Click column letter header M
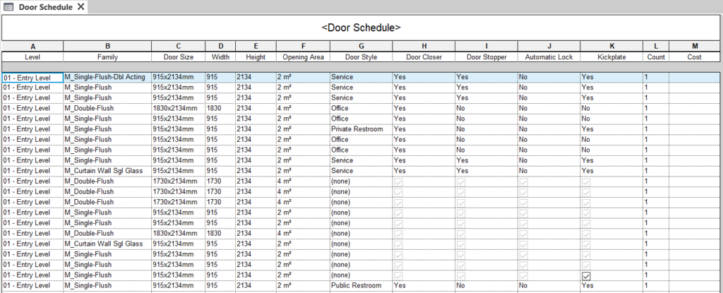 695,46
